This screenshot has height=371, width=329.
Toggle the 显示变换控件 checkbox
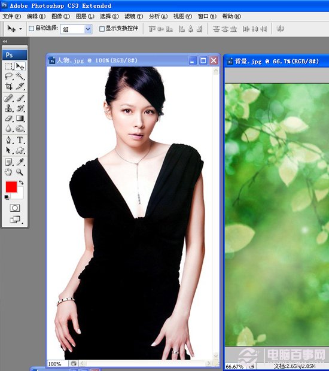pos(102,29)
